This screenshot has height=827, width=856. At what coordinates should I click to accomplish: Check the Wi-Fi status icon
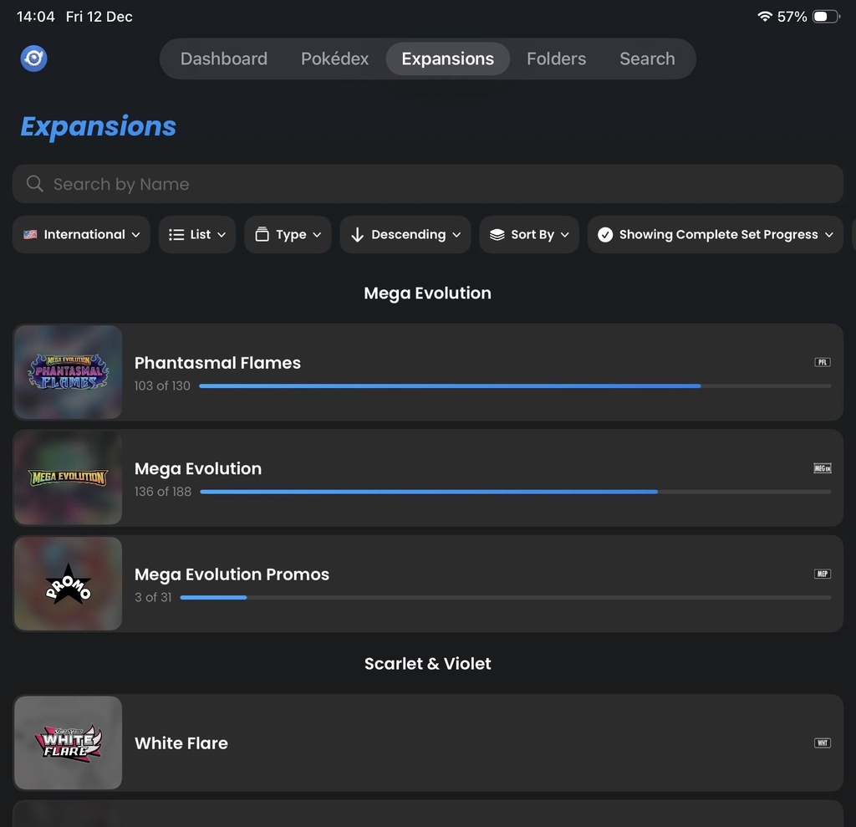pyautogui.click(x=764, y=17)
